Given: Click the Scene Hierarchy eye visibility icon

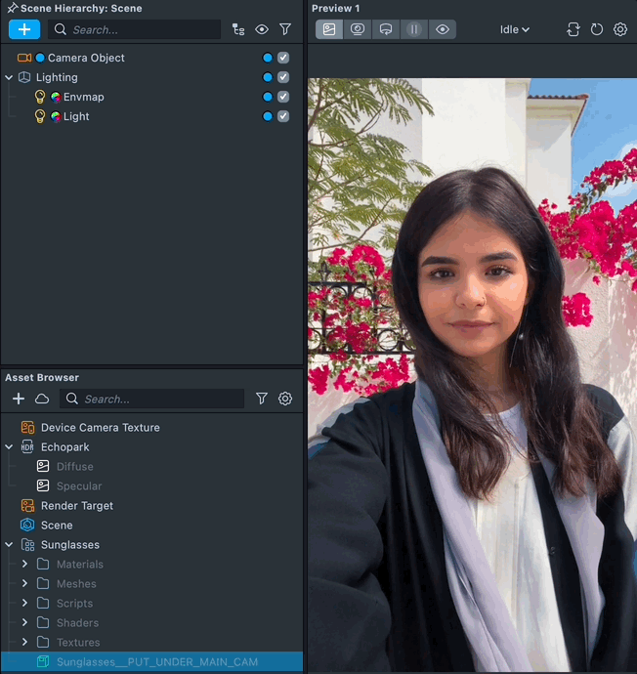Looking at the screenshot, I should [262, 29].
